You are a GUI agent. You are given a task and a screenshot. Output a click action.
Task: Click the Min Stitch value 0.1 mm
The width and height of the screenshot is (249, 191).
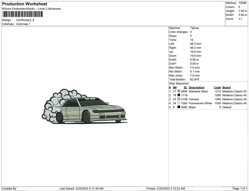click(195, 71)
